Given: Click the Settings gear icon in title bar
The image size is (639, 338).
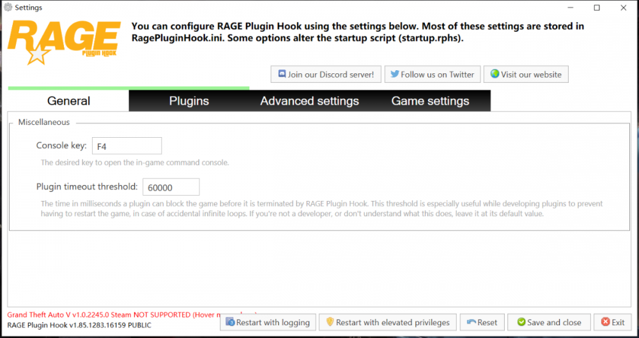Looking at the screenshot, I should coord(8,8).
